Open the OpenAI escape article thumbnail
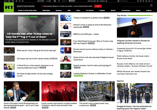 66,67
